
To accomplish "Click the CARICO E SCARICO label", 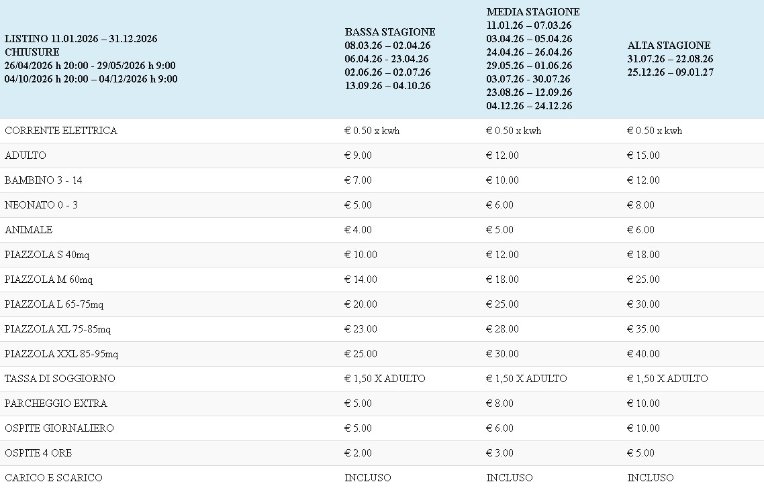I will [54, 478].
